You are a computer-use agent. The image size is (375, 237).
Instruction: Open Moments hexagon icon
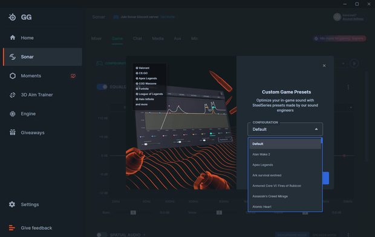[13, 76]
